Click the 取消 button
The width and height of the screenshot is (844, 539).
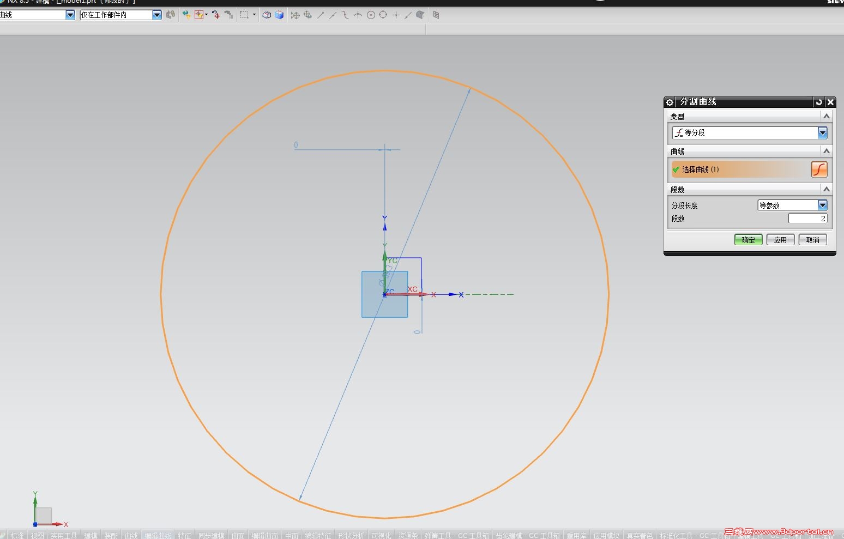tap(812, 240)
